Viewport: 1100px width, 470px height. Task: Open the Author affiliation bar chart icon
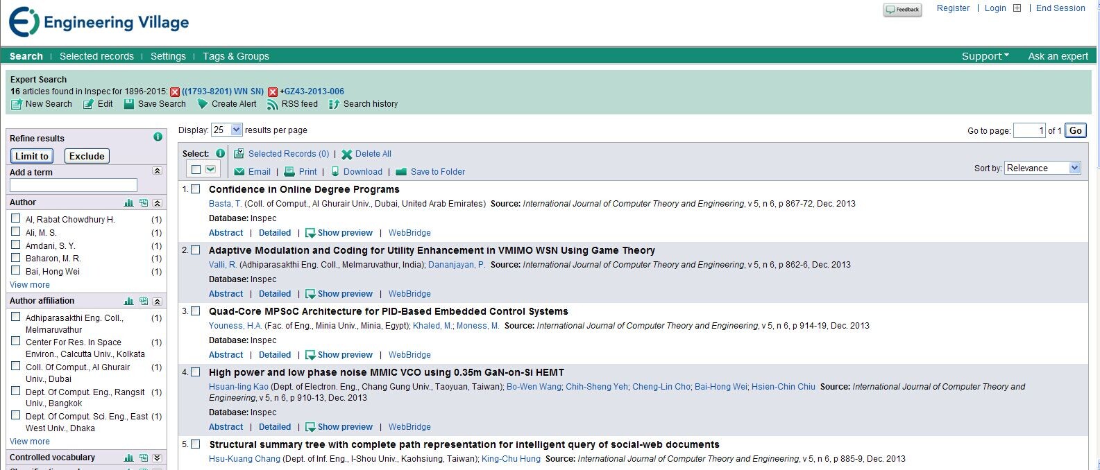tap(128, 302)
